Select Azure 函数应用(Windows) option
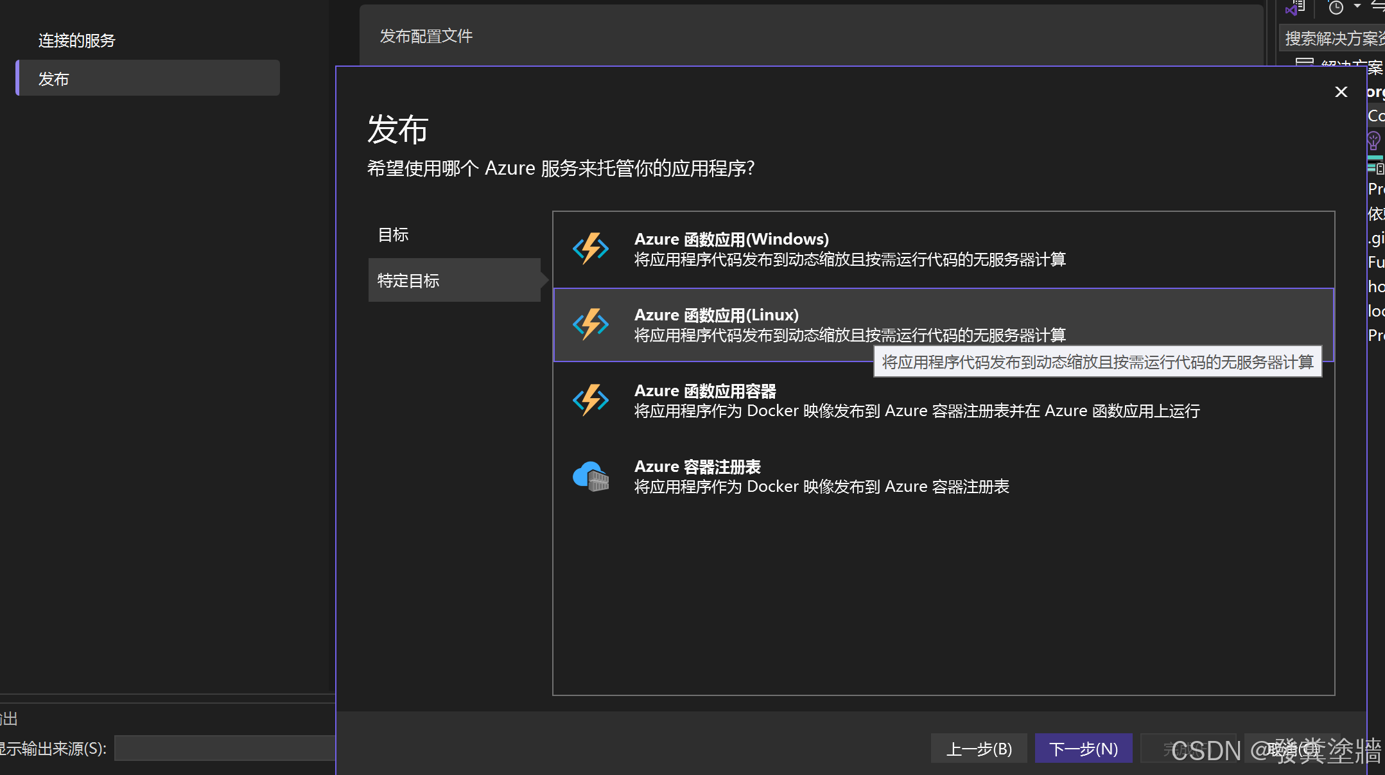 click(943, 249)
